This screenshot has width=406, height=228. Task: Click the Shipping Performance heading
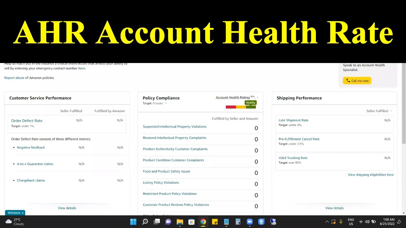pyautogui.click(x=299, y=98)
